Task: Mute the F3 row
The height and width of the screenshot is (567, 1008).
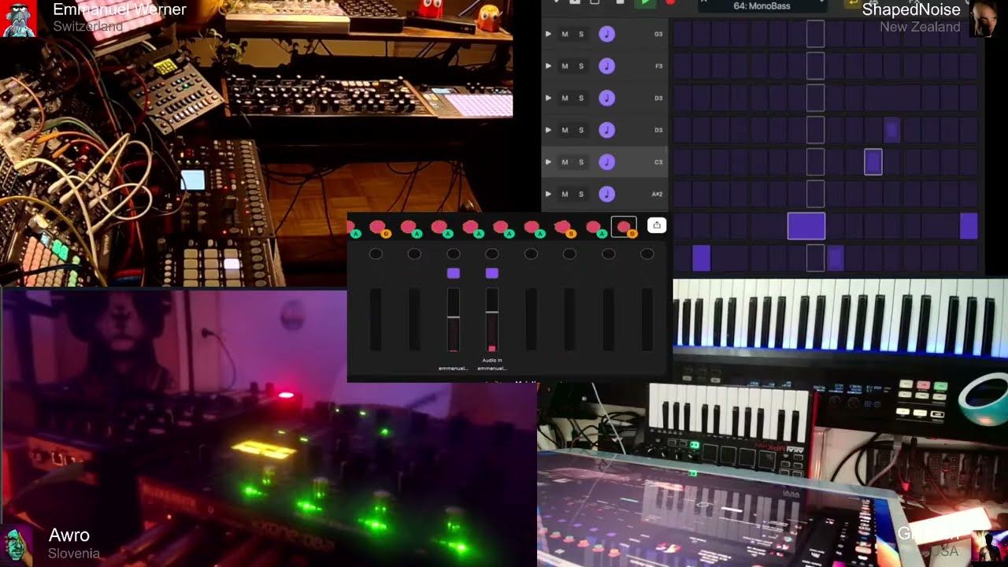Action: [565, 66]
